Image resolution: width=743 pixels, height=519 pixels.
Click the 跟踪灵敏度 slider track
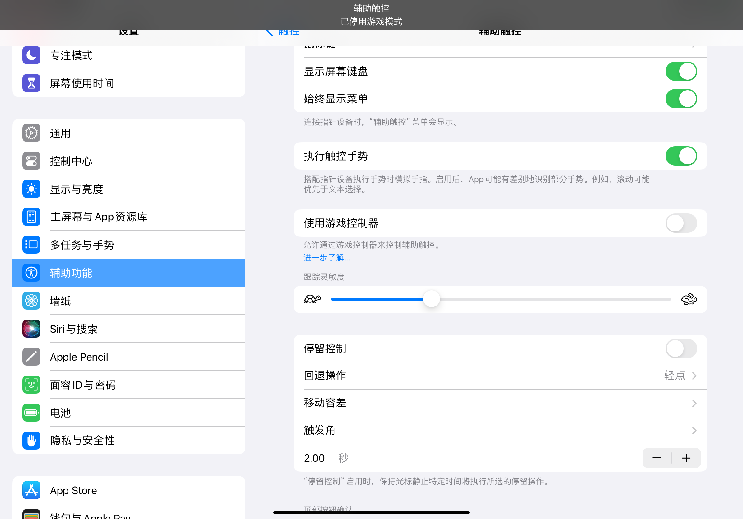click(550, 299)
